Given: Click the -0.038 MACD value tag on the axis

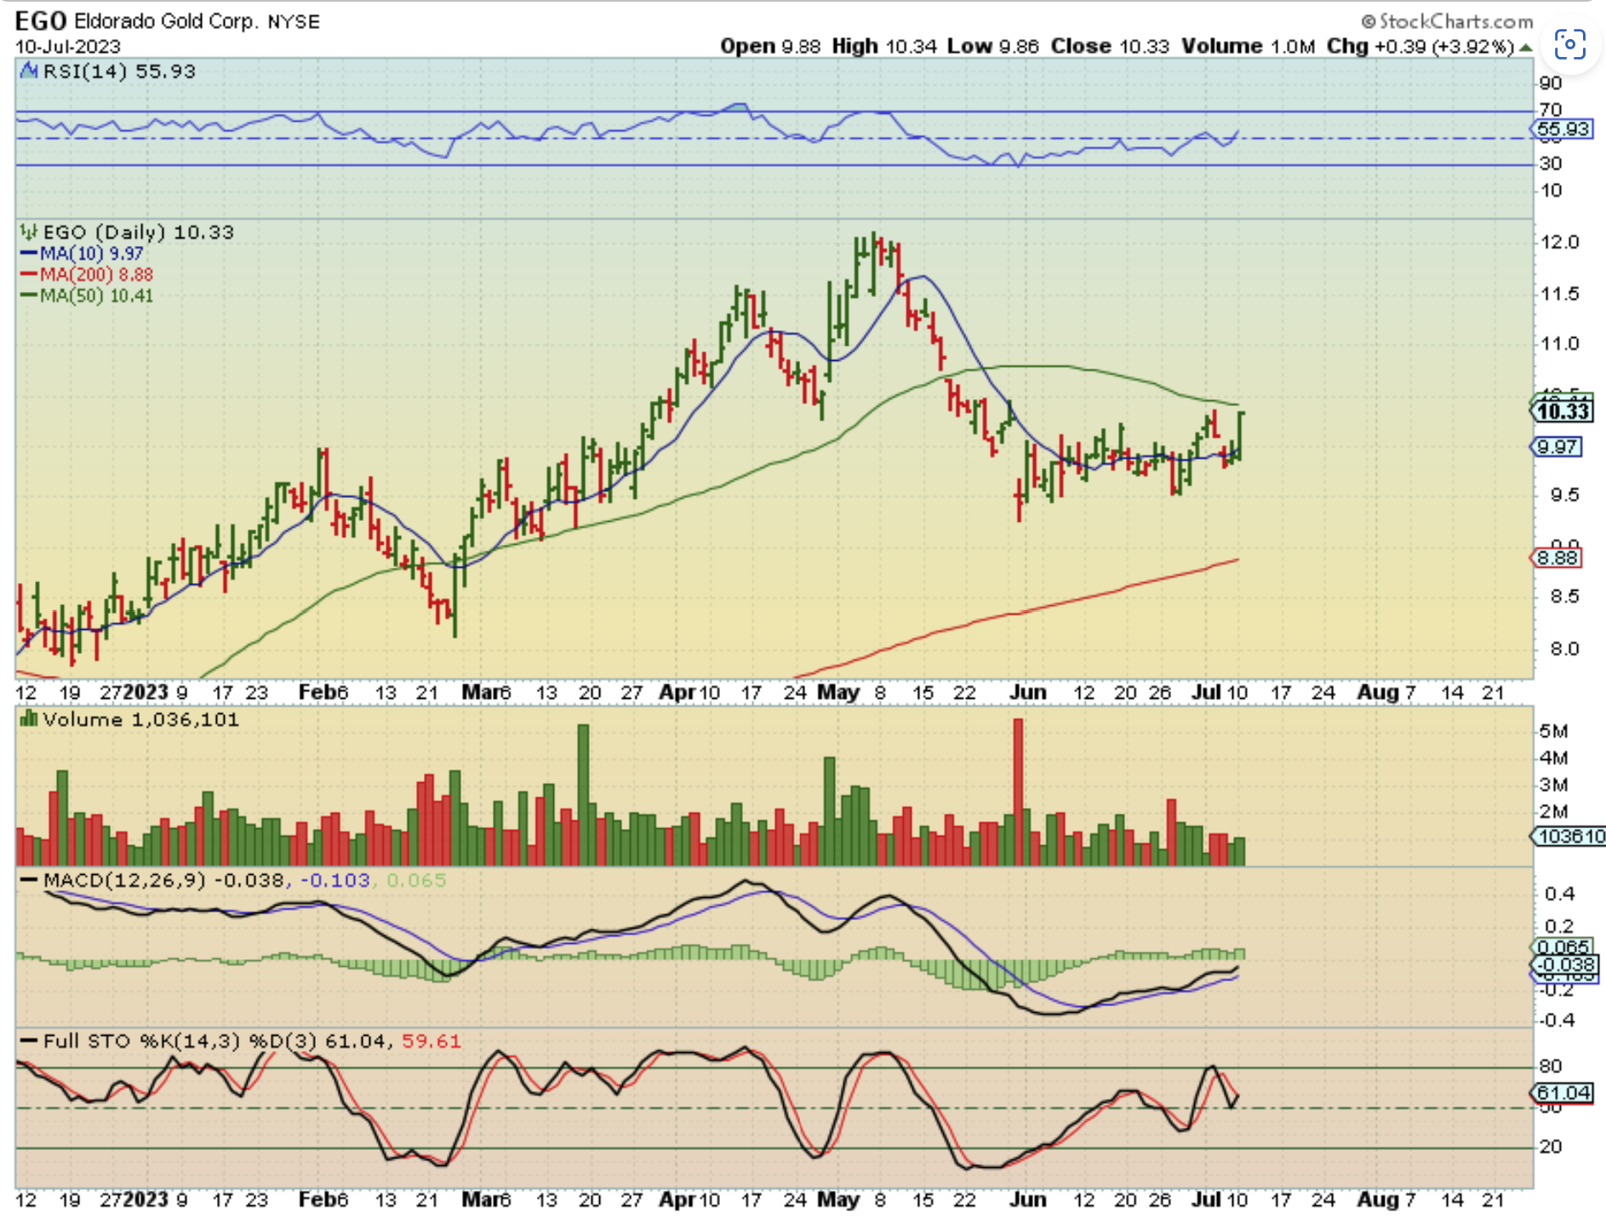Looking at the screenshot, I should pos(1566,965).
